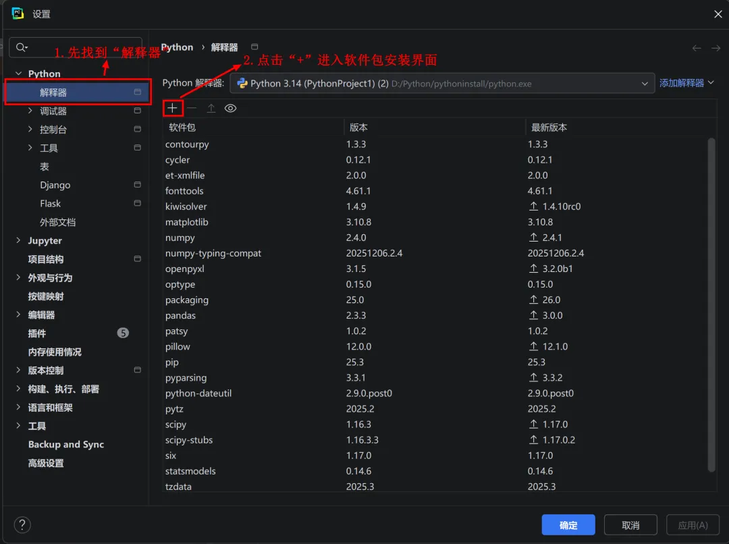This screenshot has height=544, width=729.
Task: Select the statsmodels package row
Action: coord(435,471)
